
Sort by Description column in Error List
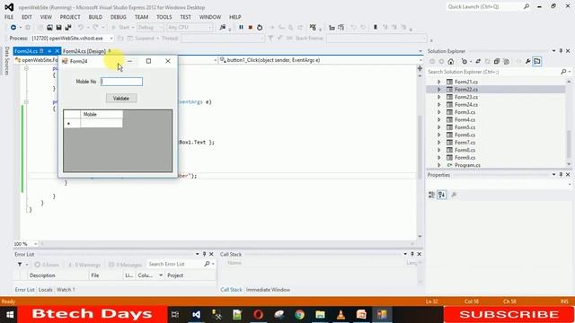[x=57, y=275]
